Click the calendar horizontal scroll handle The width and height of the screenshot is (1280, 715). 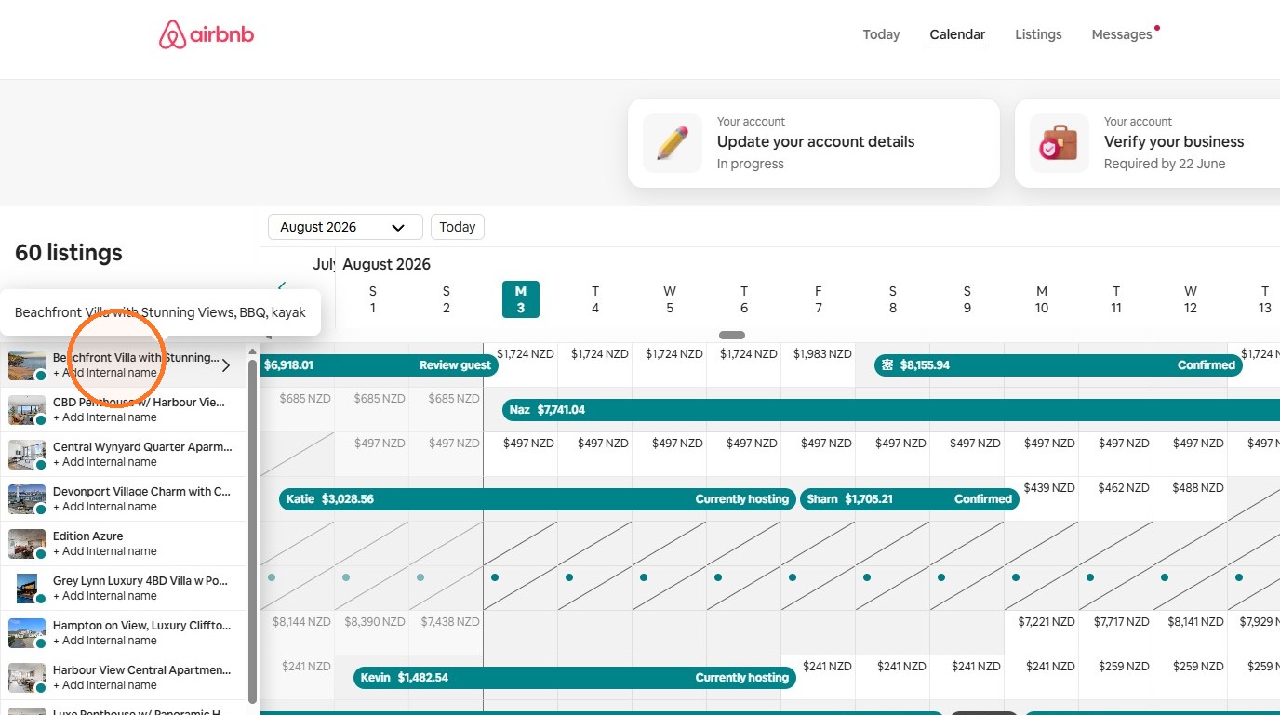pos(732,335)
